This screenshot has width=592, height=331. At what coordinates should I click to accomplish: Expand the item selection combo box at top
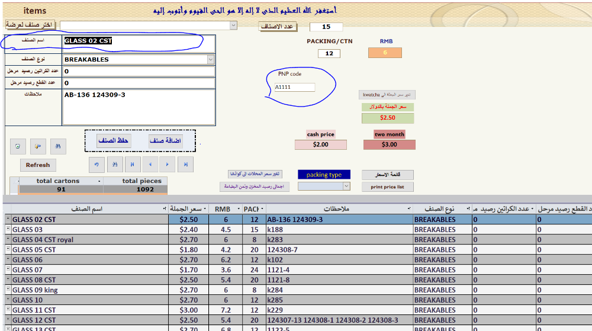point(233,25)
